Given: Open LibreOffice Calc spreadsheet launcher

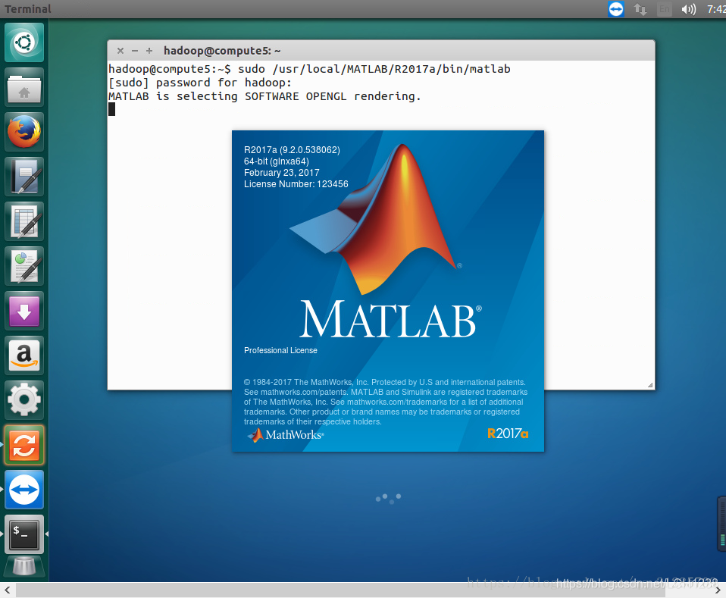Looking at the screenshot, I should tap(24, 221).
